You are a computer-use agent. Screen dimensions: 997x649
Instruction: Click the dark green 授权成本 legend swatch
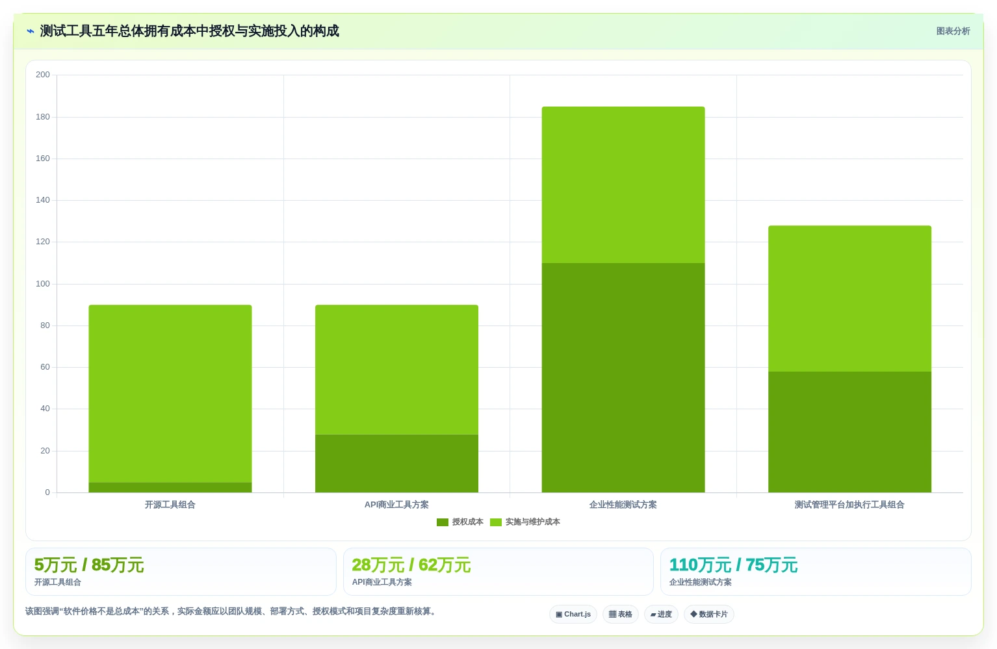[x=443, y=522]
